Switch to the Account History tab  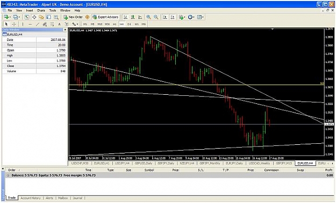(31, 198)
